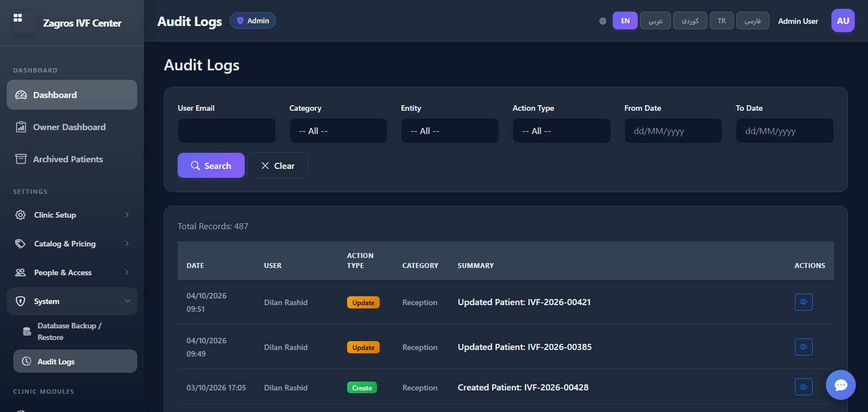Clear the audit log filters
The height and width of the screenshot is (412, 868).
pos(277,166)
